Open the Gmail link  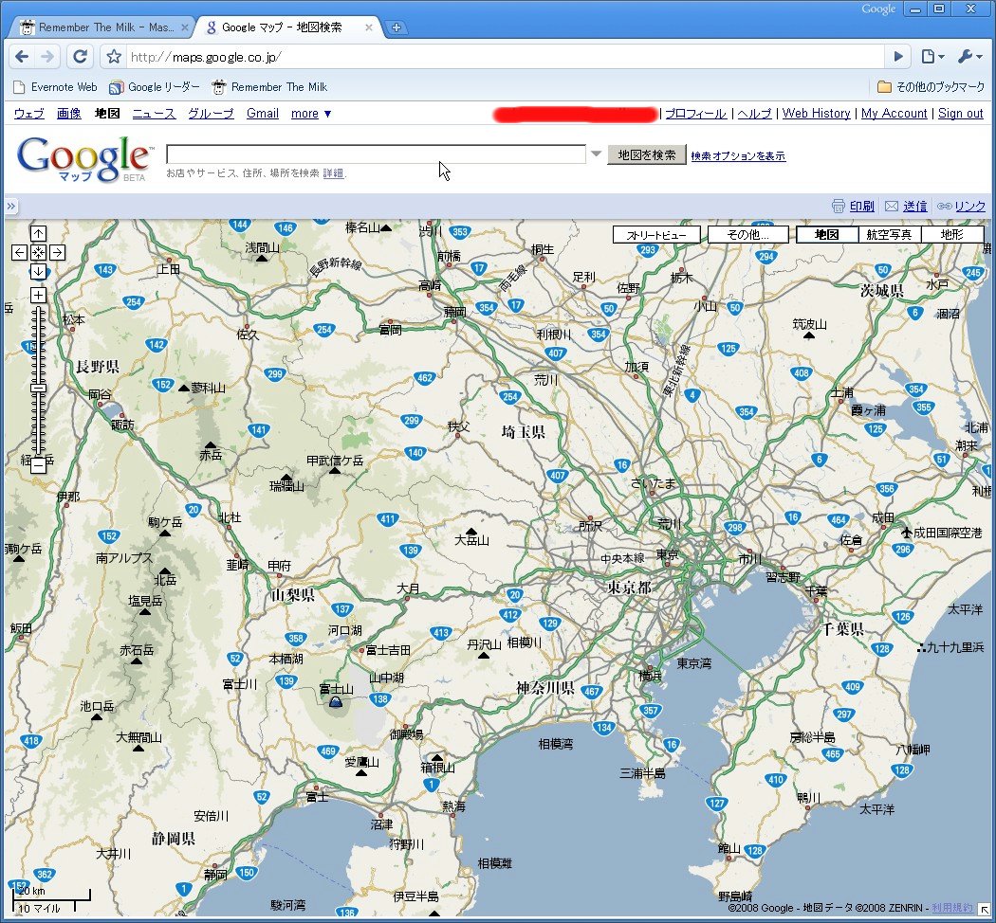pyautogui.click(x=263, y=114)
